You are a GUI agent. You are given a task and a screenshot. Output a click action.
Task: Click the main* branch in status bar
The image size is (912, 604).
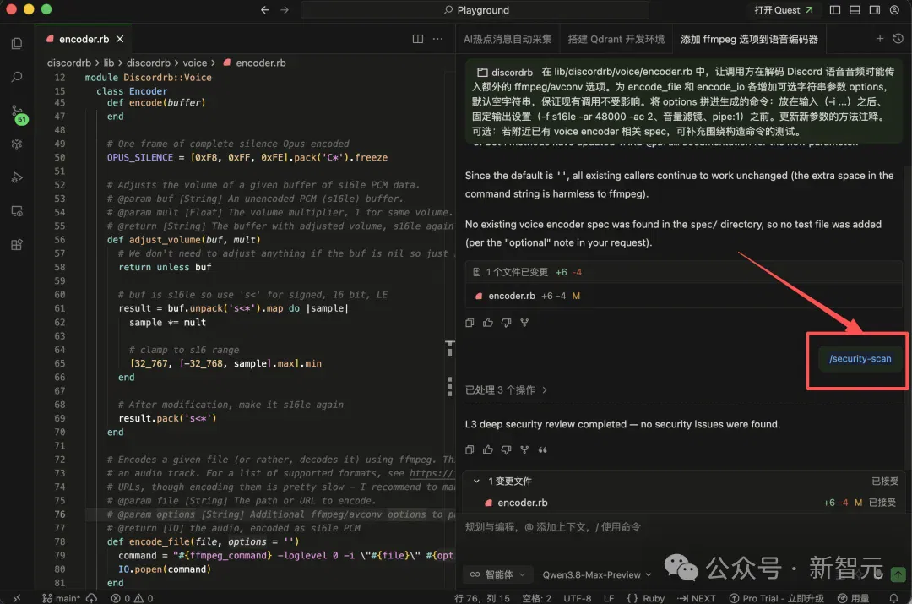(x=61, y=598)
